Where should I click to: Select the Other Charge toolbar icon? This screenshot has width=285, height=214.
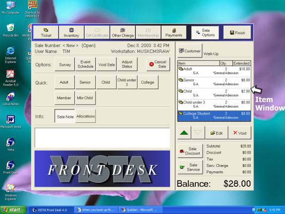click(x=123, y=30)
